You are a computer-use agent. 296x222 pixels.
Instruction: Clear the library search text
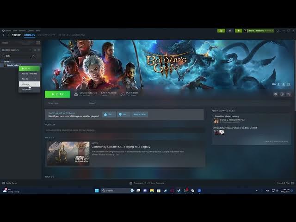(33, 55)
